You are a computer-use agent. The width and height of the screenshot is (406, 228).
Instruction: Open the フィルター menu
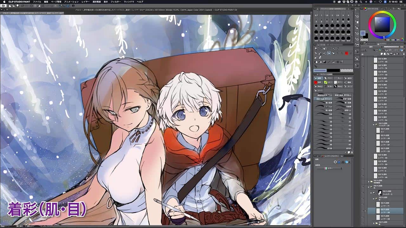tap(116, 2)
